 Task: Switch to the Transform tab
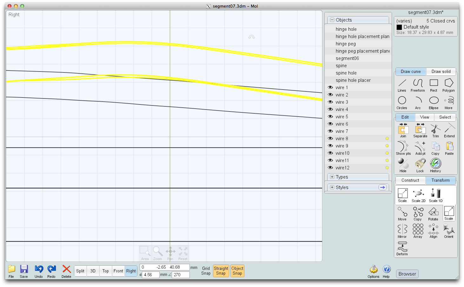441,180
